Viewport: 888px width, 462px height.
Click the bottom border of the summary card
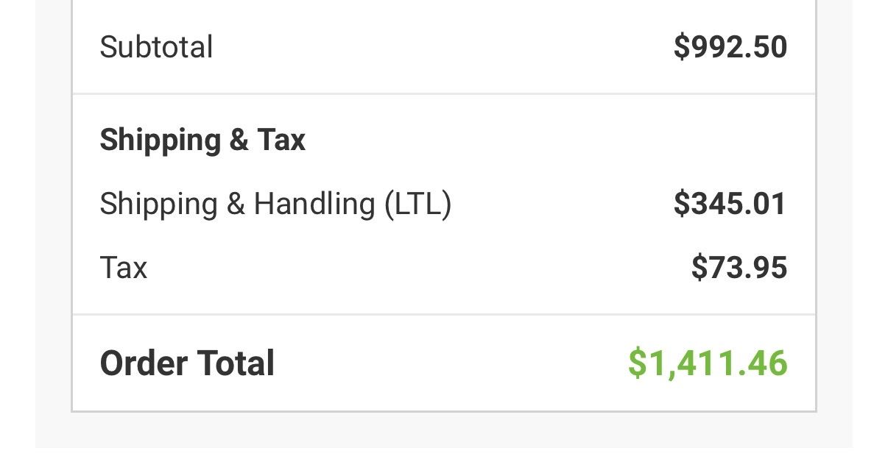point(444,411)
